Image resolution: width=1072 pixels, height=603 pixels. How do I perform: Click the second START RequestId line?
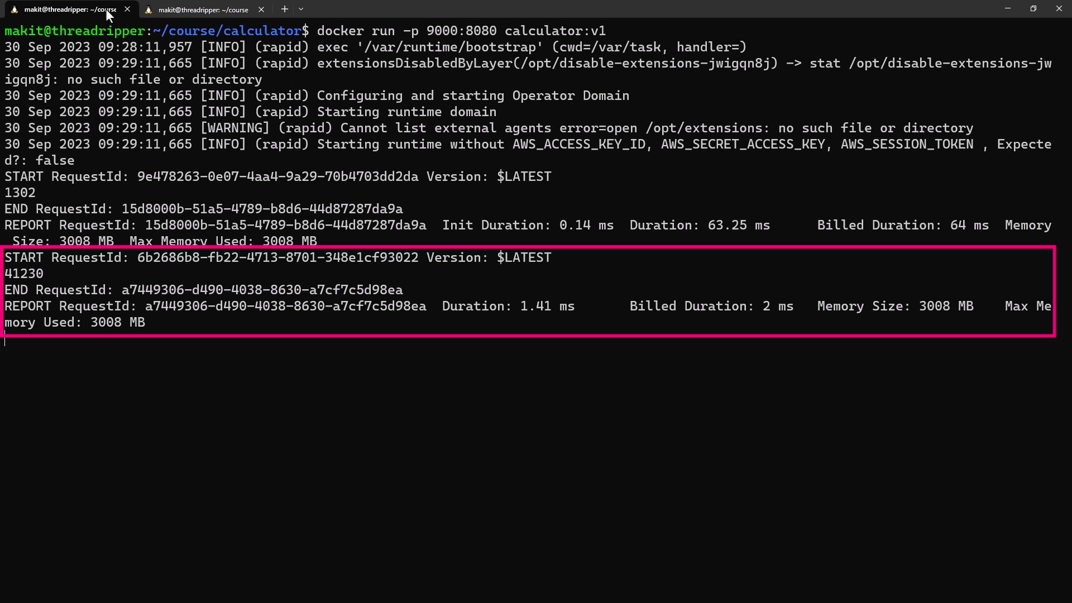[x=277, y=257]
